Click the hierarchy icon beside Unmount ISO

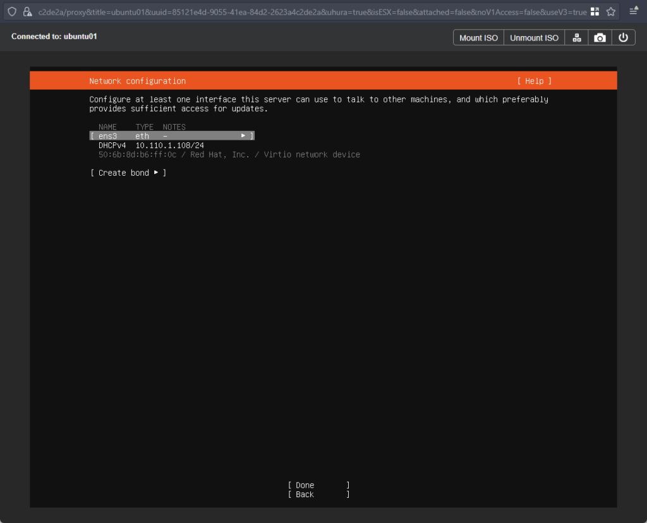pyautogui.click(x=576, y=37)
